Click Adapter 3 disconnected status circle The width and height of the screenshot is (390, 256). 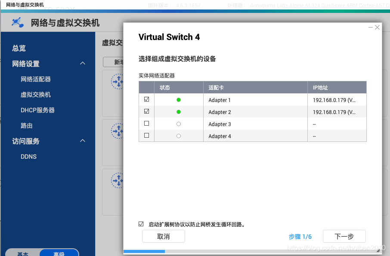179,124
